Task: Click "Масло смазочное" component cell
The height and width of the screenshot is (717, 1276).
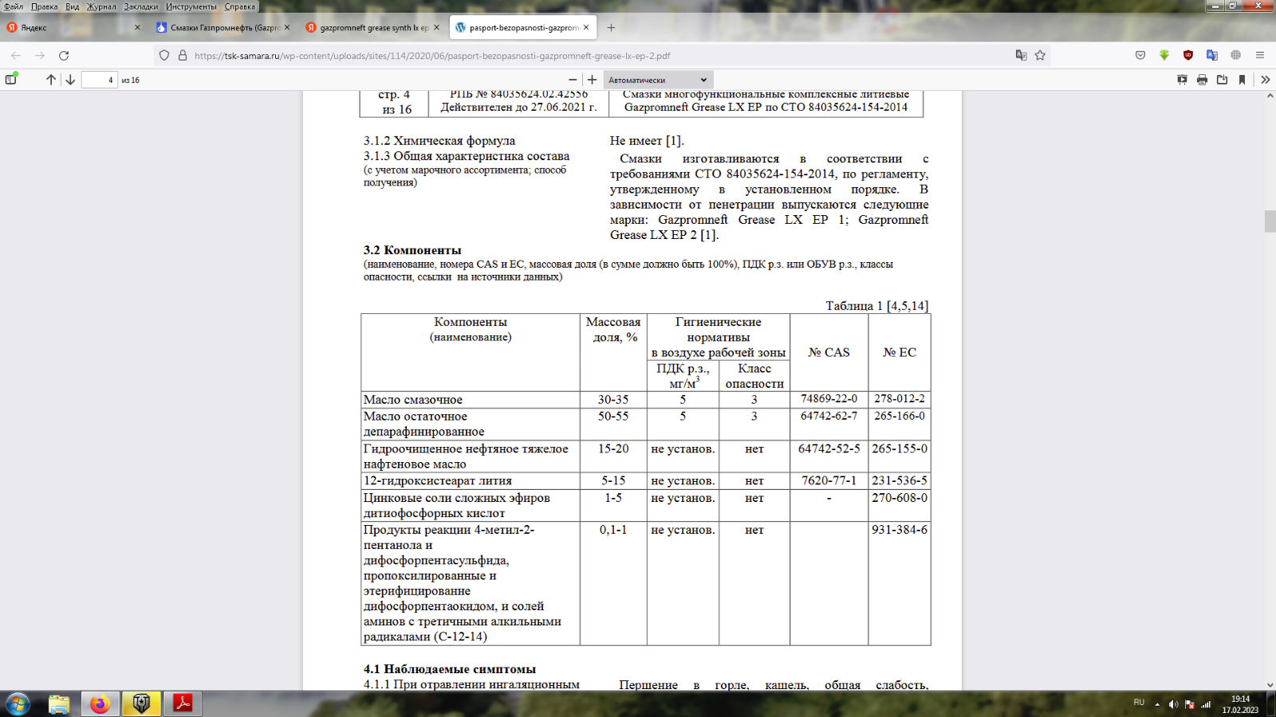Action: (471, 400)
